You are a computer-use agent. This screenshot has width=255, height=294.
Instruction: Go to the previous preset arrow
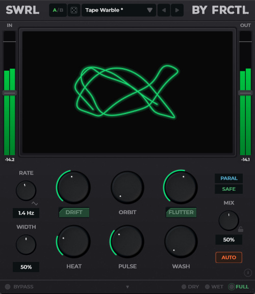tap(164, 10)
